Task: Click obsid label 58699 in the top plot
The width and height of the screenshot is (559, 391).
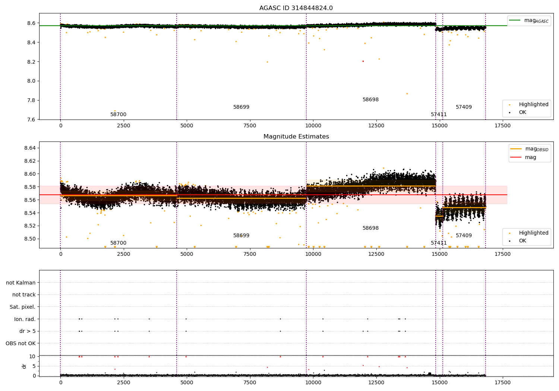Action: coord(241,107)
